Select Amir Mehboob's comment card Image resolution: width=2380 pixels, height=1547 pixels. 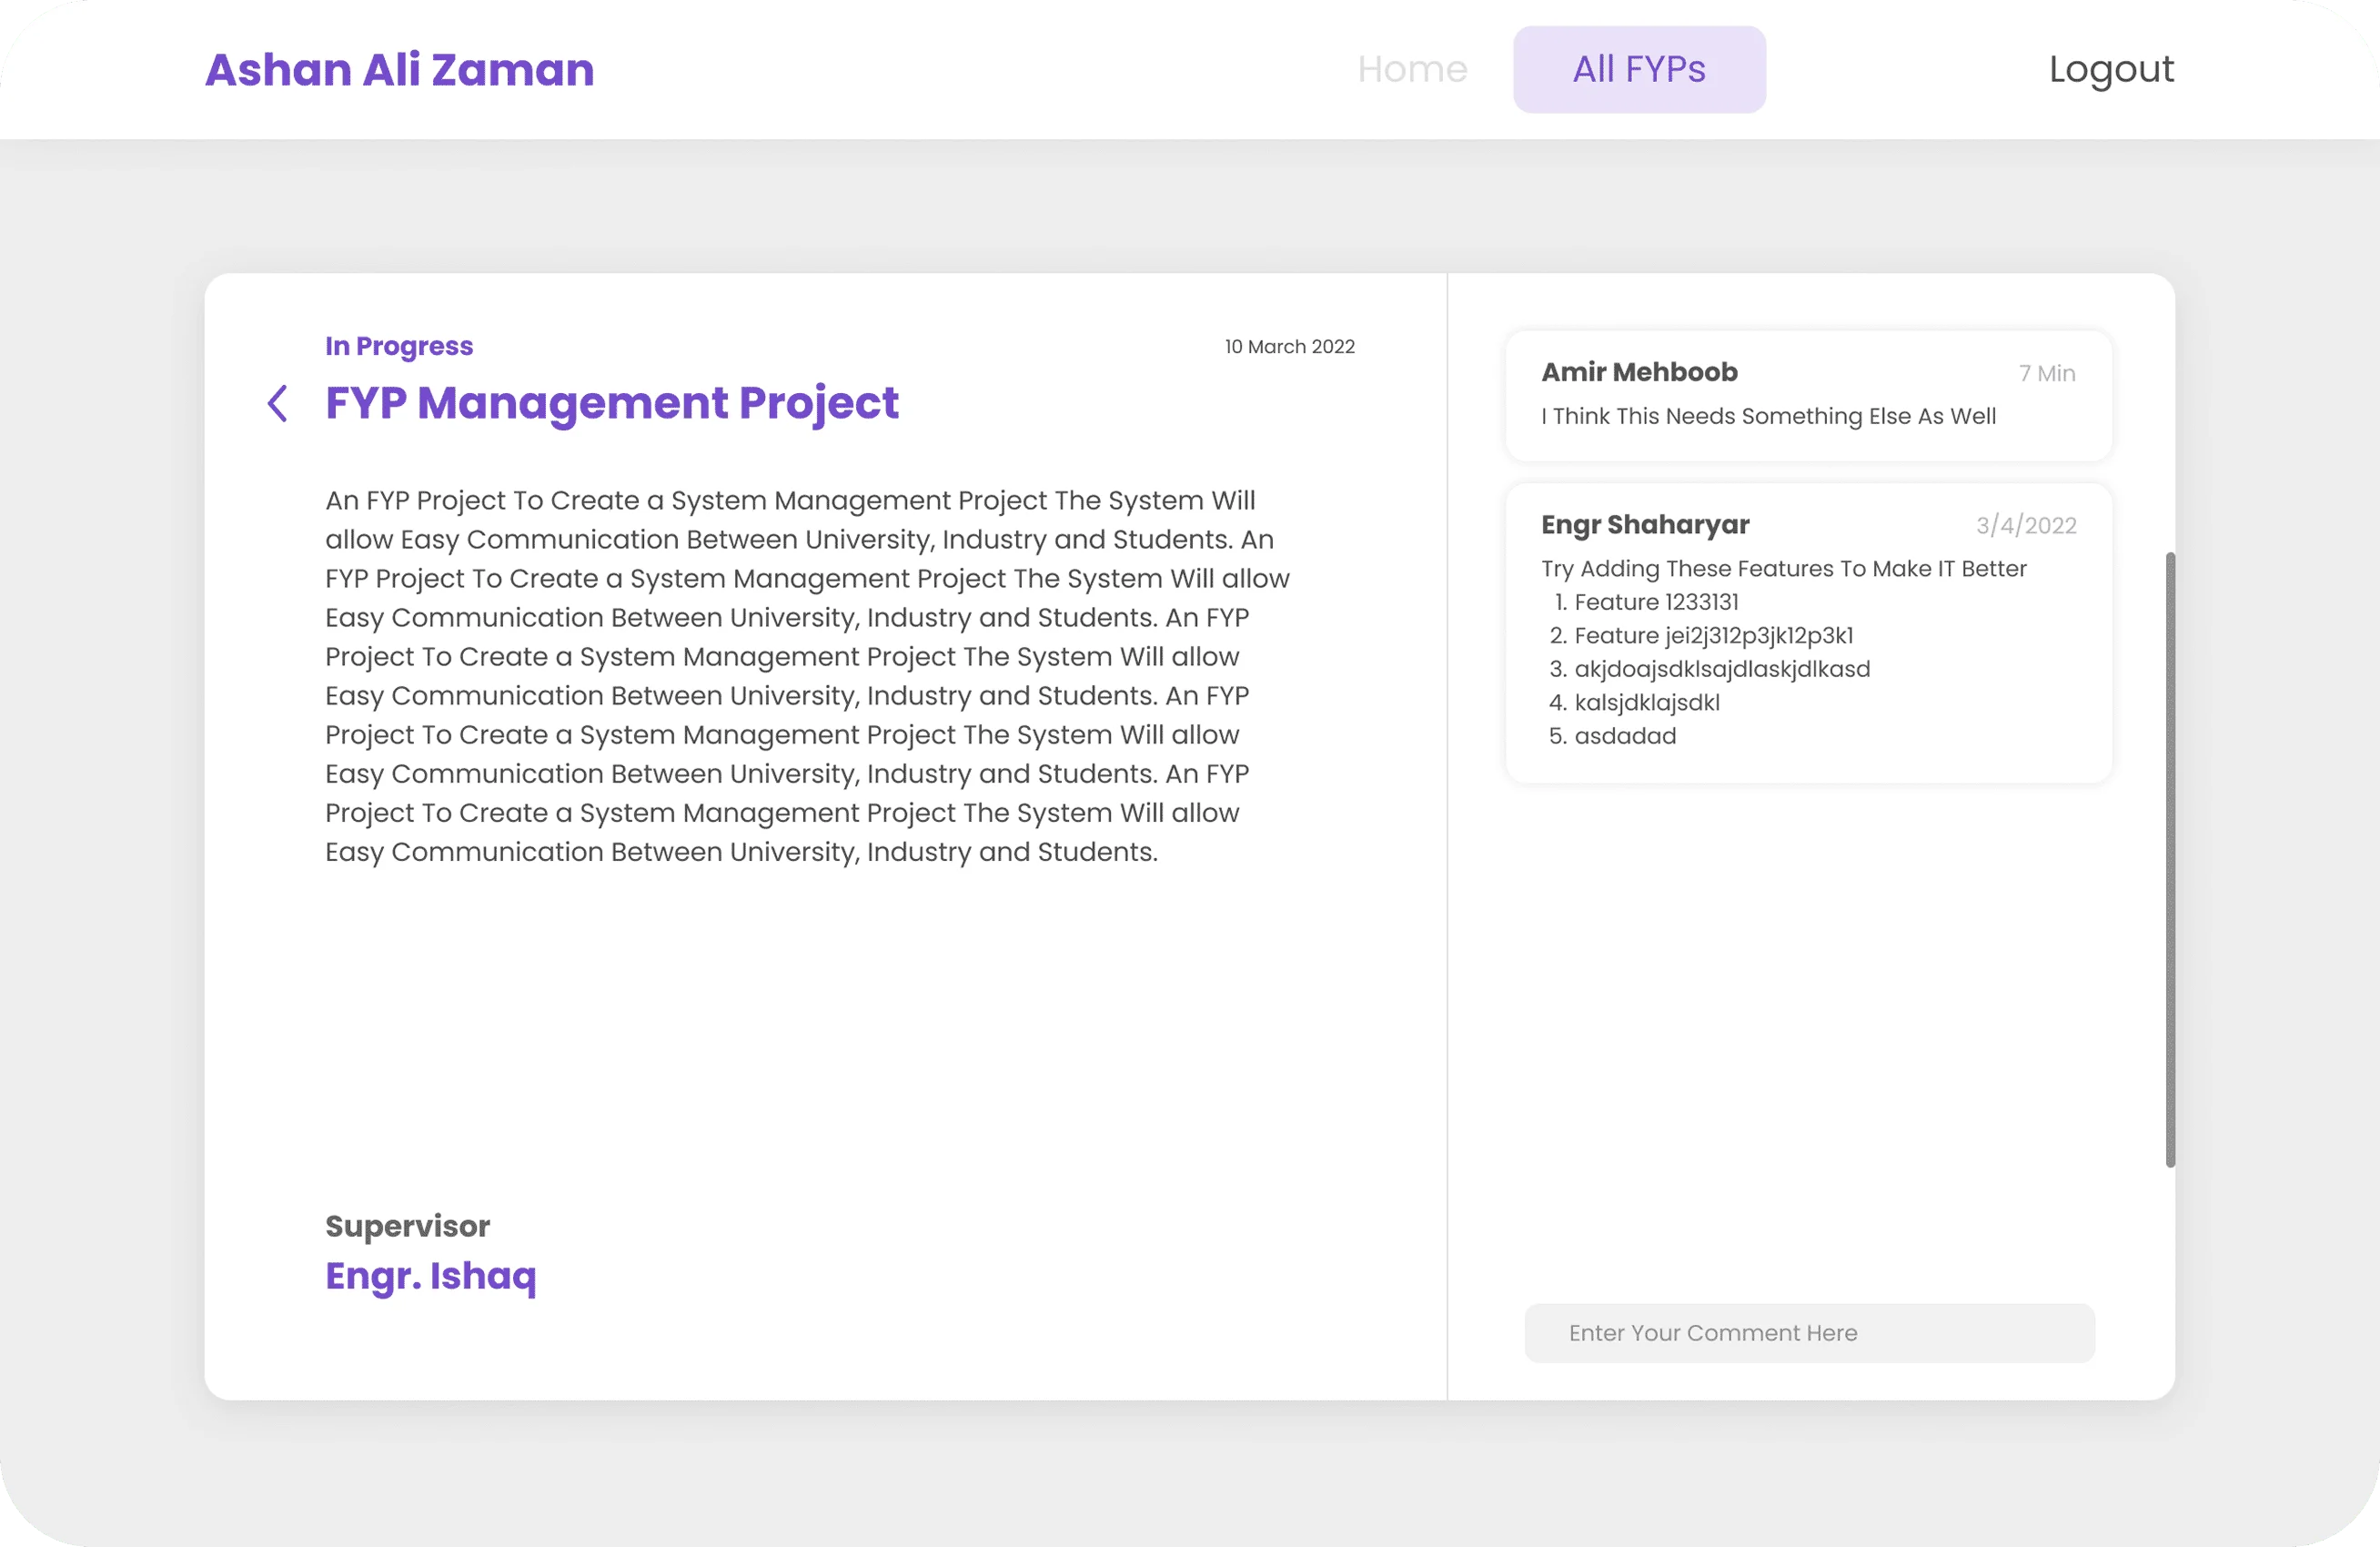pyautogui.click(x=1808, y=396)
